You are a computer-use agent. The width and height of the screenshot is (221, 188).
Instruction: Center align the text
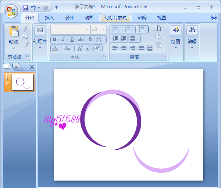click(124, 48)
